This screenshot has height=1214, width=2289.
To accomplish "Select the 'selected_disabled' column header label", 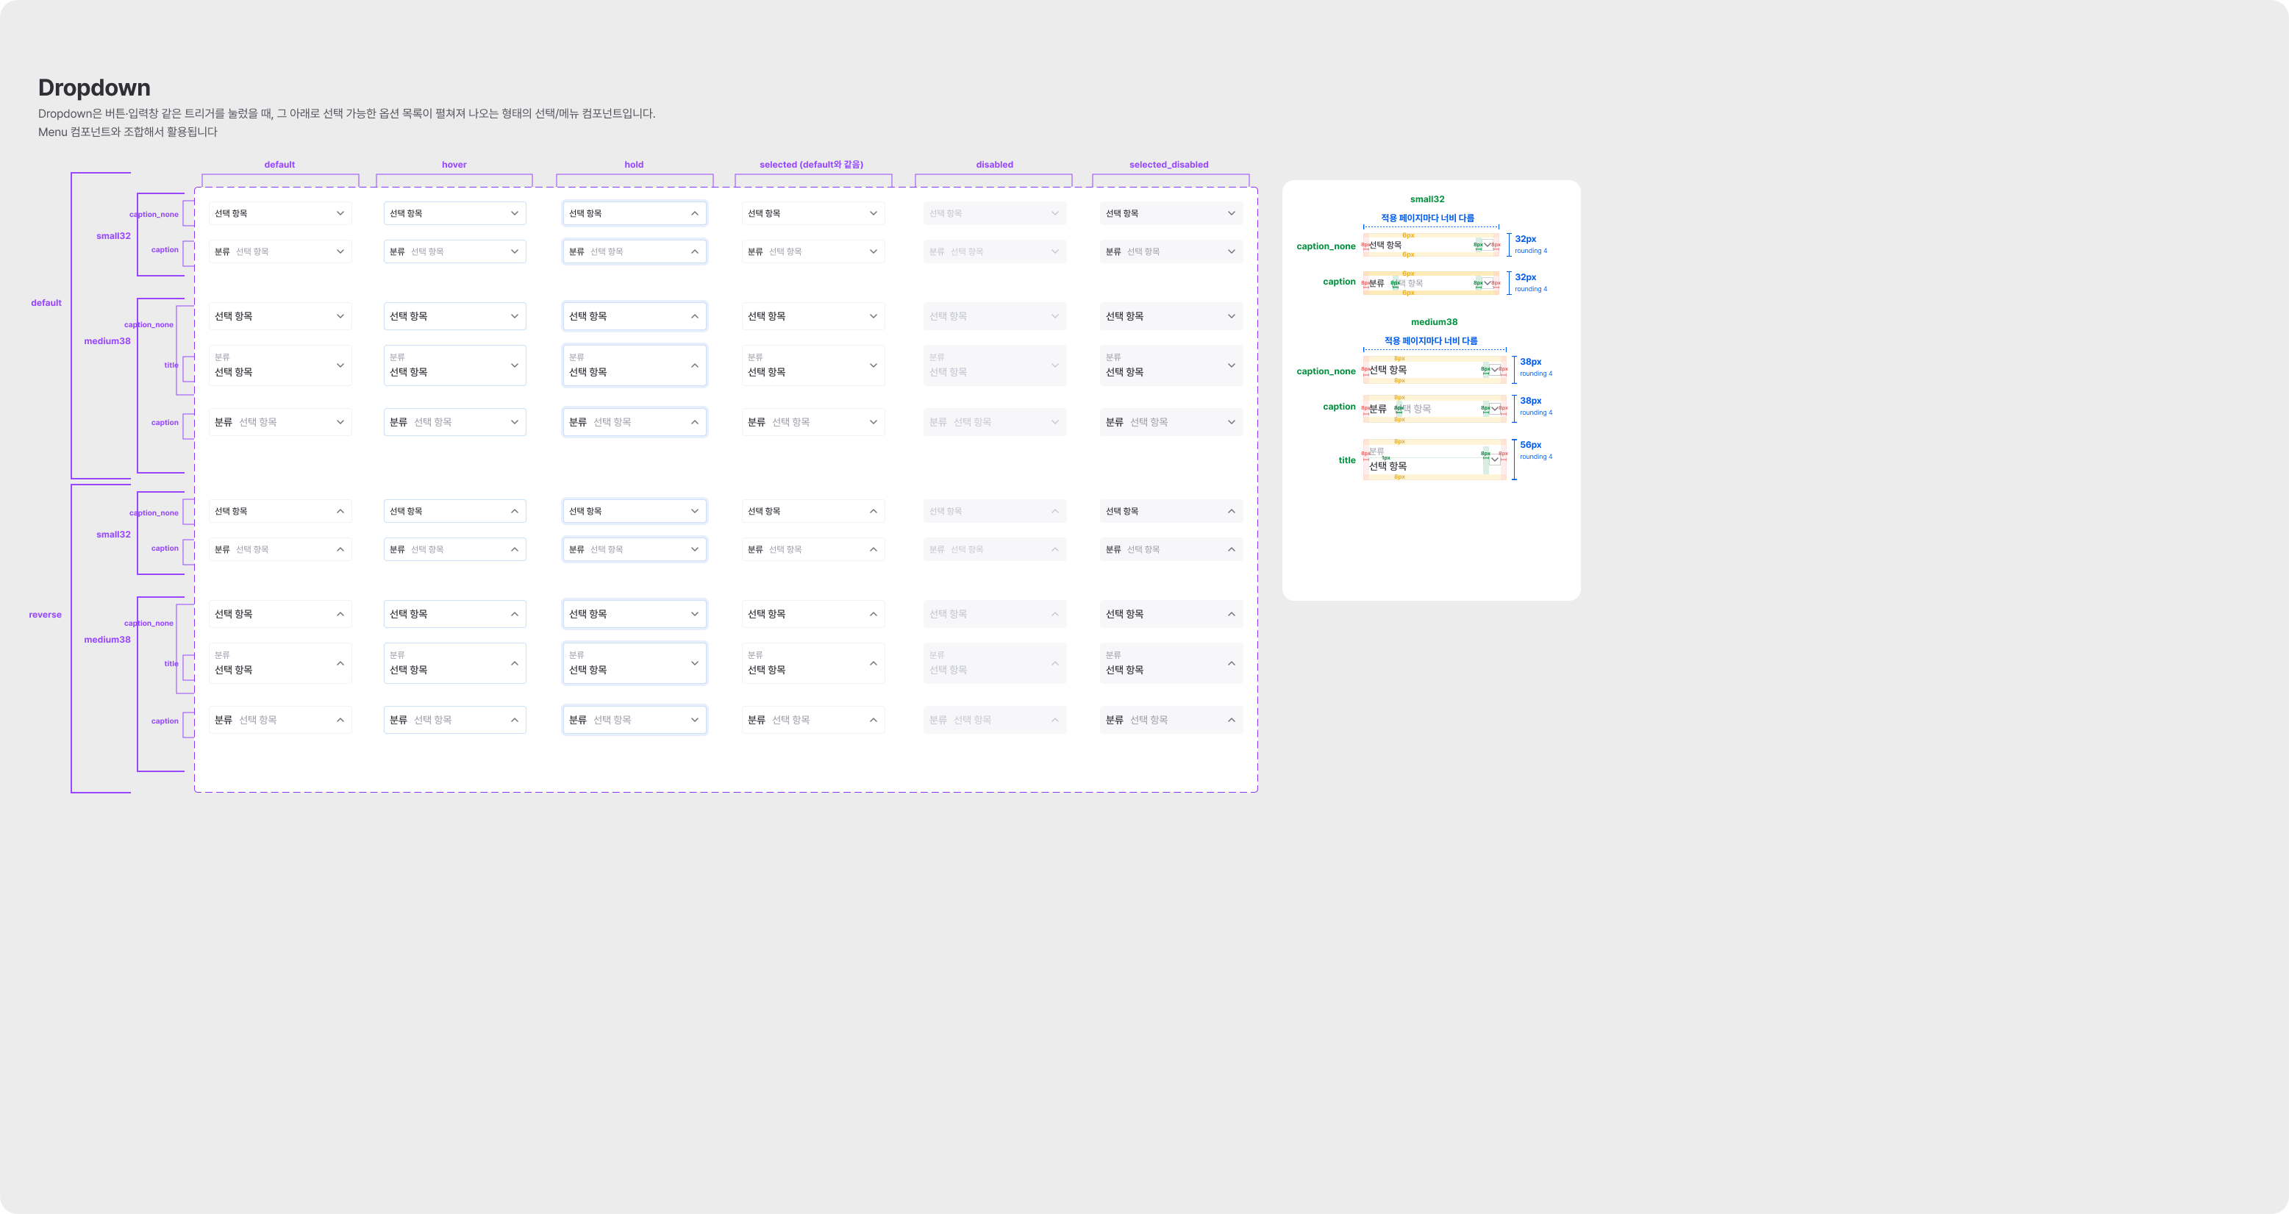I will pyautogui.click(x=1168, y=165).
